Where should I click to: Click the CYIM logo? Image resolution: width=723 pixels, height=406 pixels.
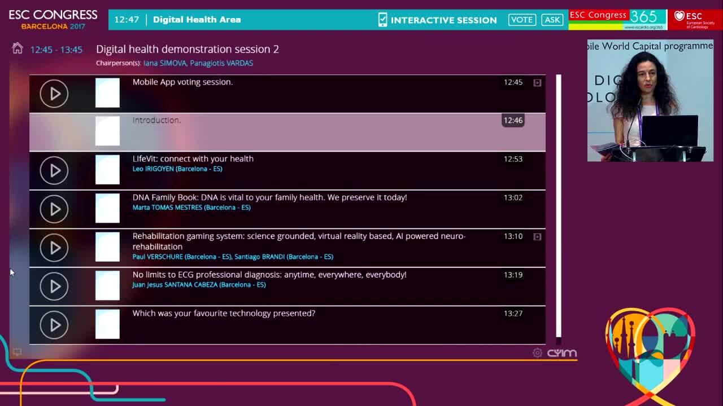click(562, 353)
